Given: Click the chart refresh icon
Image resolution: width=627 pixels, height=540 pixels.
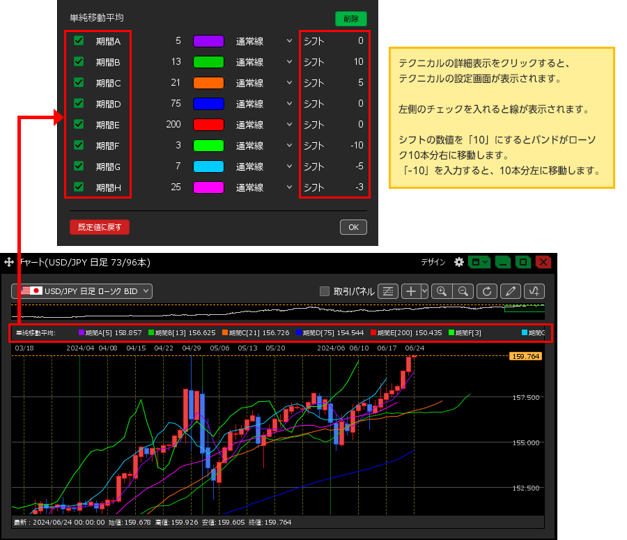Looking at the screenshot, I should coord(487,291).
